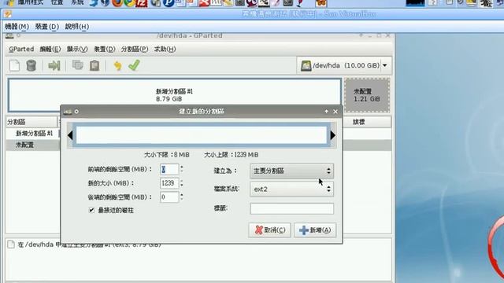Close the create new partition dialog

pyautogui.click(x=335, y=112)
